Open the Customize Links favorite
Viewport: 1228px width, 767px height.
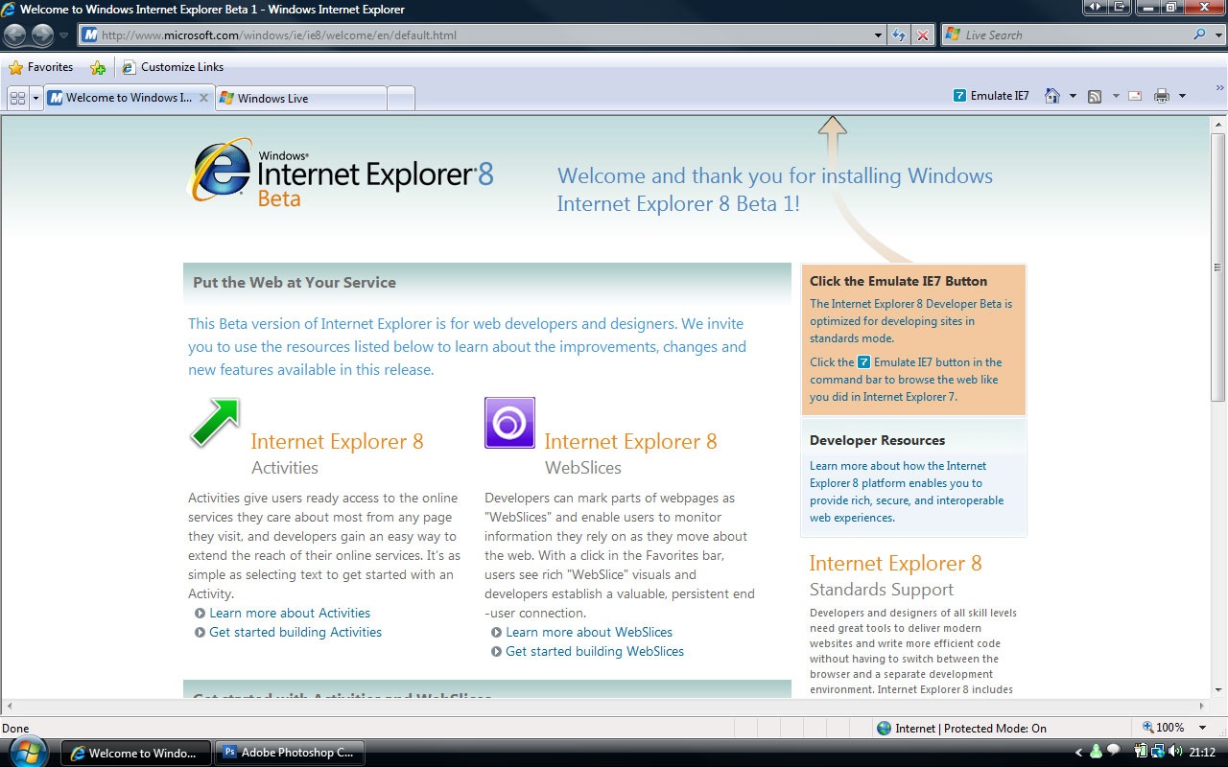point(173,67)
